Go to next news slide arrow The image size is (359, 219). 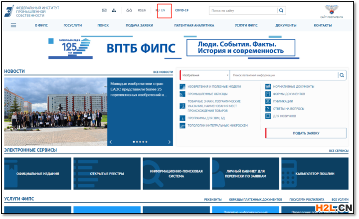click(169, 142)
